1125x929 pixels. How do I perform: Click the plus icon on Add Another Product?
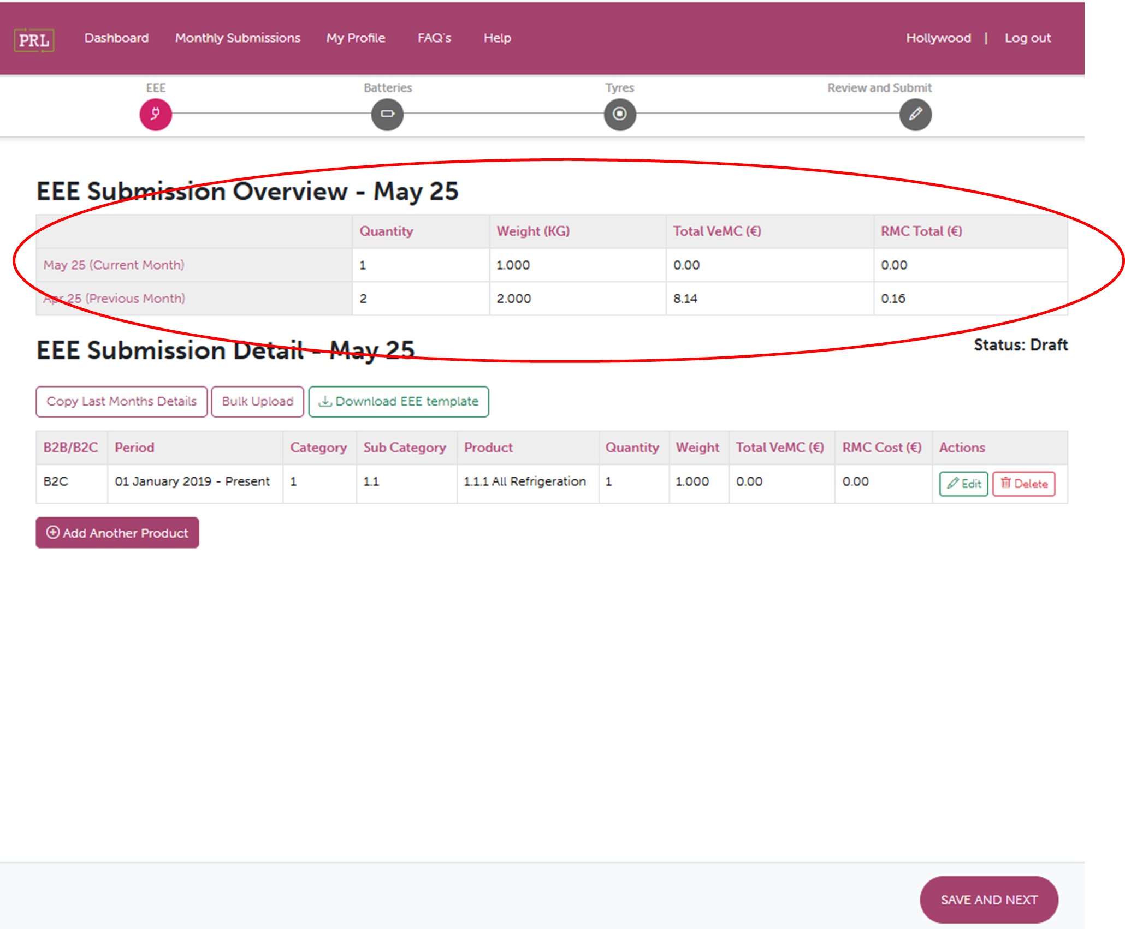point(53,533)
